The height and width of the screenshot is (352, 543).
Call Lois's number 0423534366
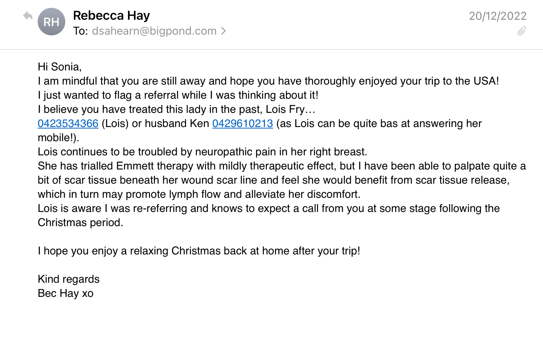click(68, 123)
